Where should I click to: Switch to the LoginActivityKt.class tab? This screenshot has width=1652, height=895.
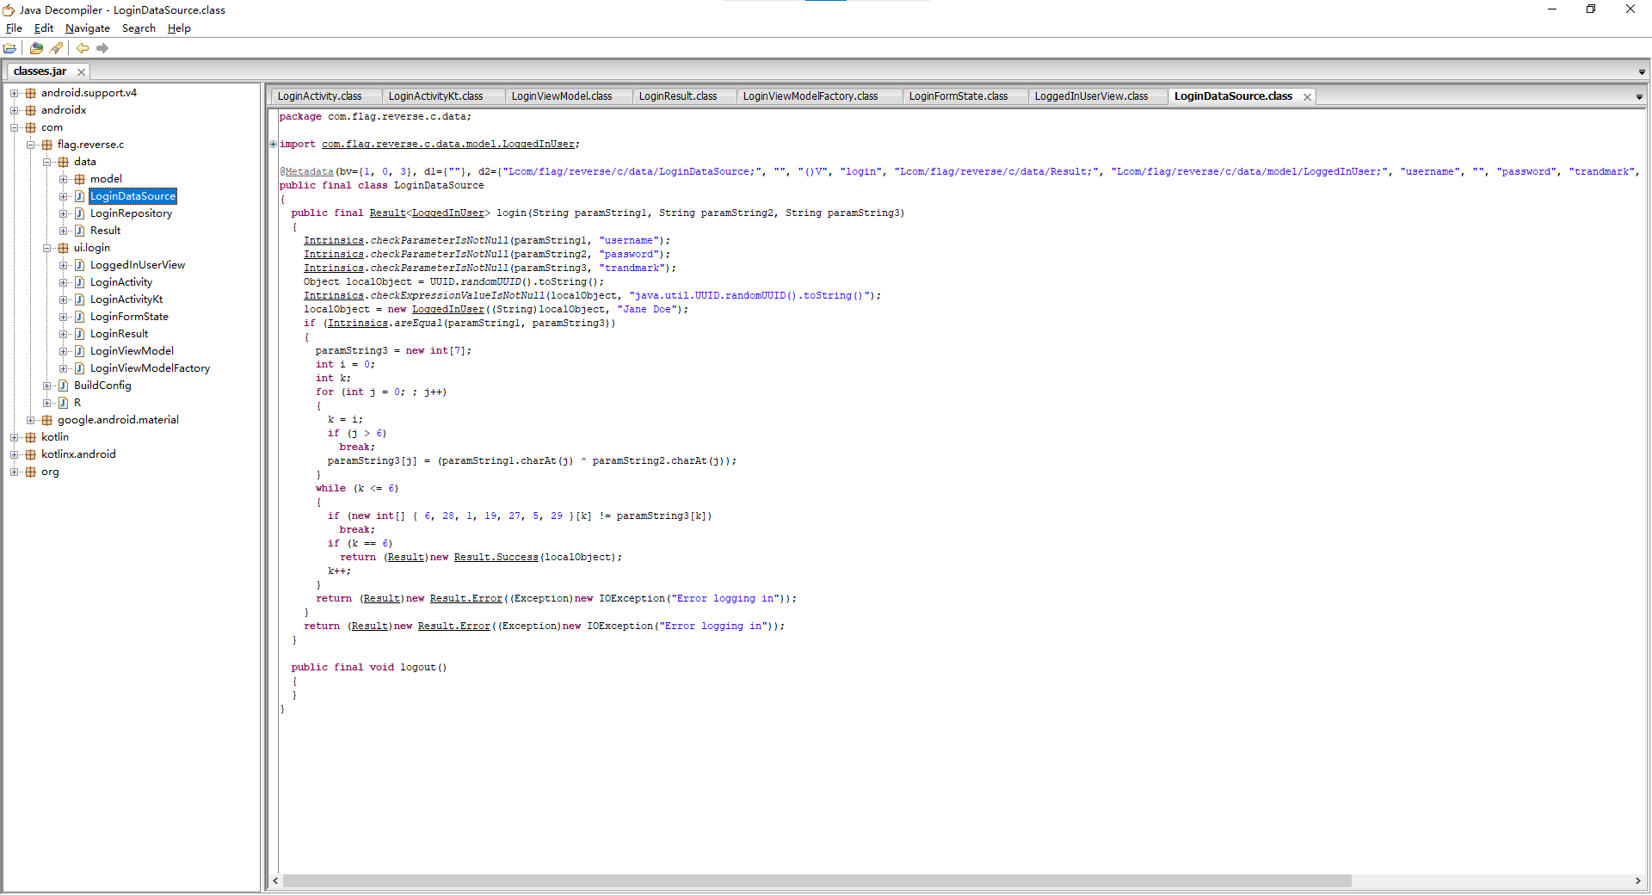coord(435,96)
